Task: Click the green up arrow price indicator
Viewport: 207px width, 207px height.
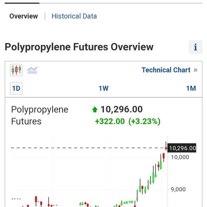Action: (95, 109)
